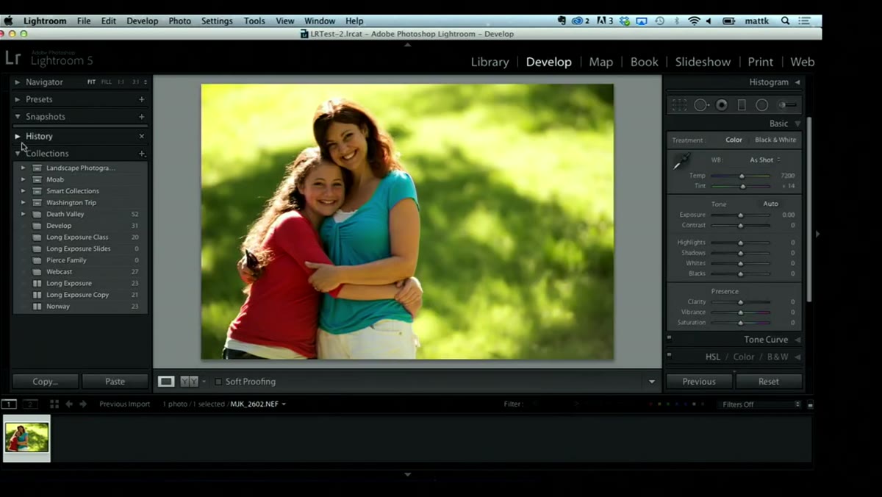The height and width of the screenshot is (497, 882).
Task: Go forward using filmstrip right arrow
Action: point(83,404)
